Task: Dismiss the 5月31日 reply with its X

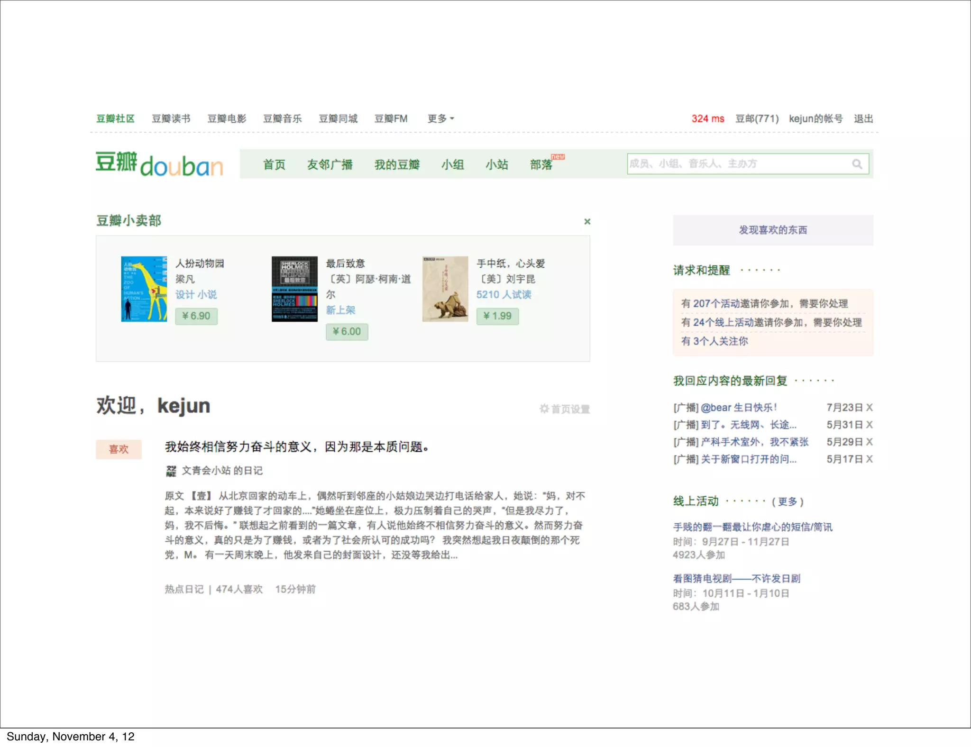Action: (869, 425)
